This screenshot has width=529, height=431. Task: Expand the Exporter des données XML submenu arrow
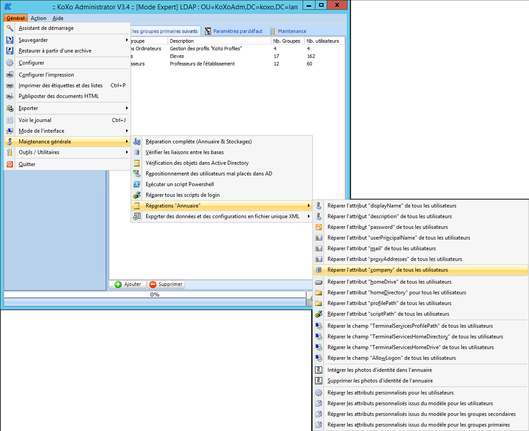pos(308,216)
